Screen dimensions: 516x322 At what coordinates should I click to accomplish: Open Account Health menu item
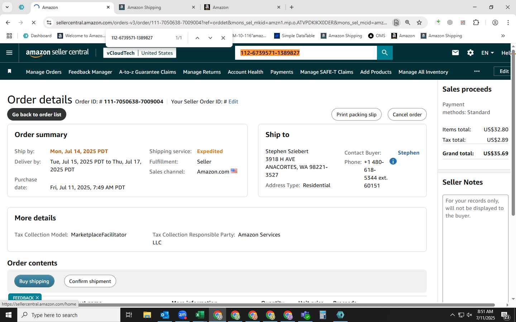(x=245, y=72)
